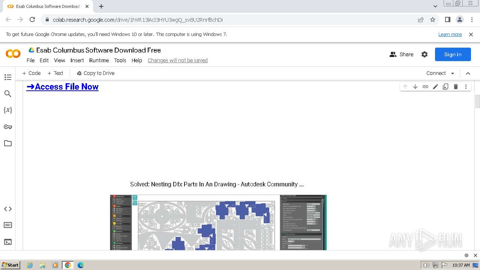480x270 pixels.
Task: Open the Insert menu
Action: [77, 60]
